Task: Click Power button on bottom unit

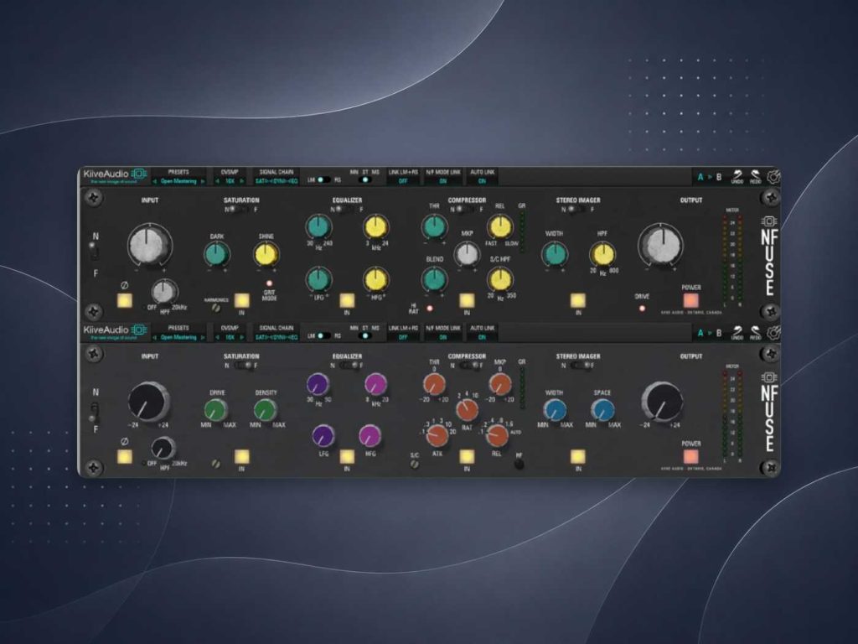Action: 690,456
